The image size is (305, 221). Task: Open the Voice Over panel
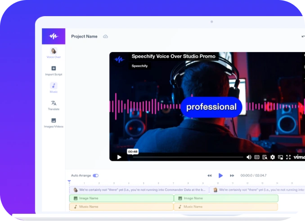coord(54,53)
